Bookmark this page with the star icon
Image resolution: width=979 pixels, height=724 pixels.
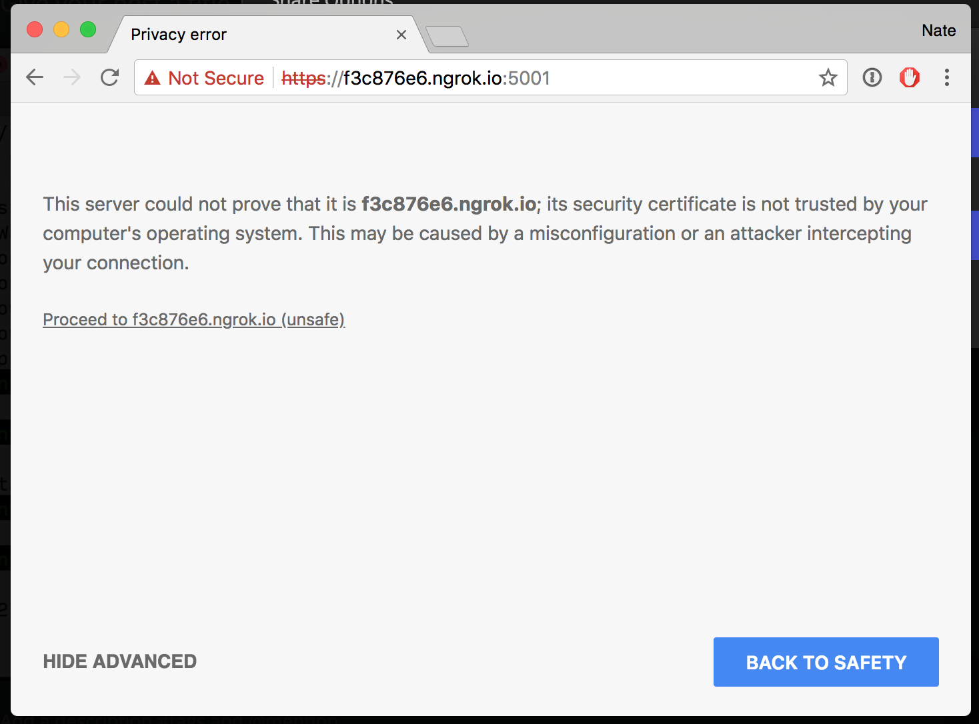(828, 78)
